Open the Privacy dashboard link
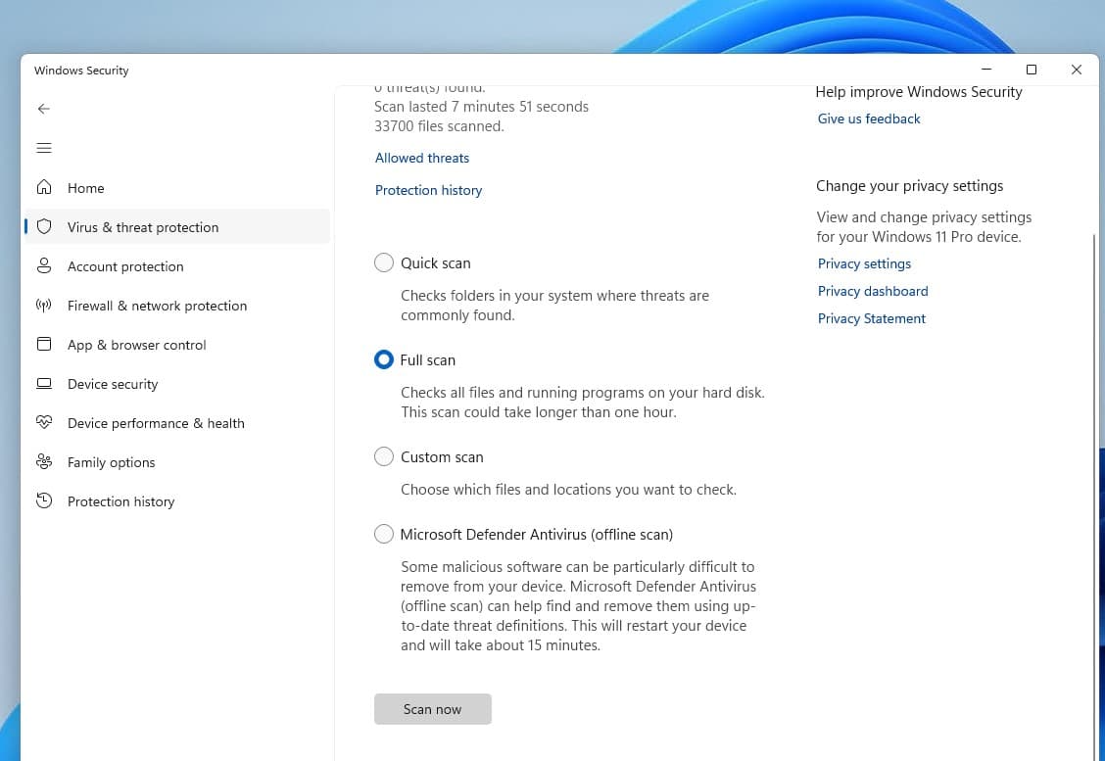 pyautogui.click(x=872, y=291)
